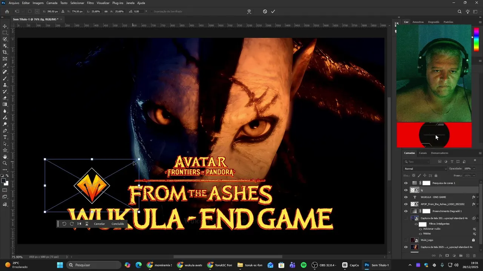Open the Imagem menu

(38, 3)
